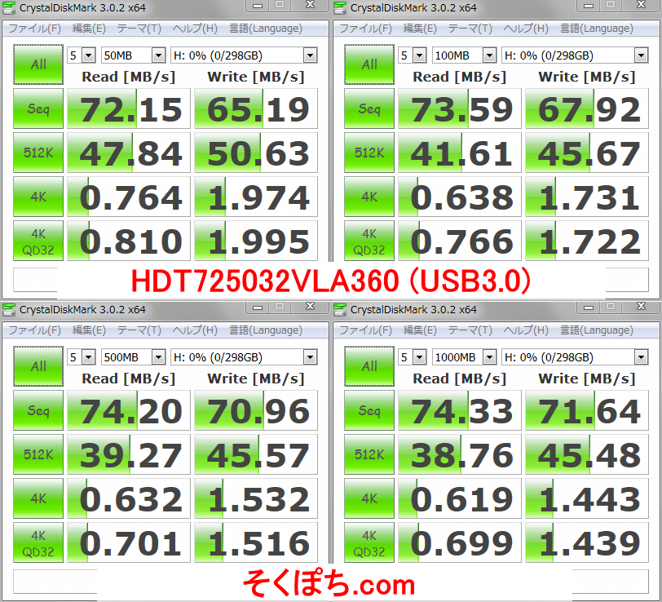Open 言語(Language) menu in the 50MB window
Viewport: 662px width, 602px height.
266,29
